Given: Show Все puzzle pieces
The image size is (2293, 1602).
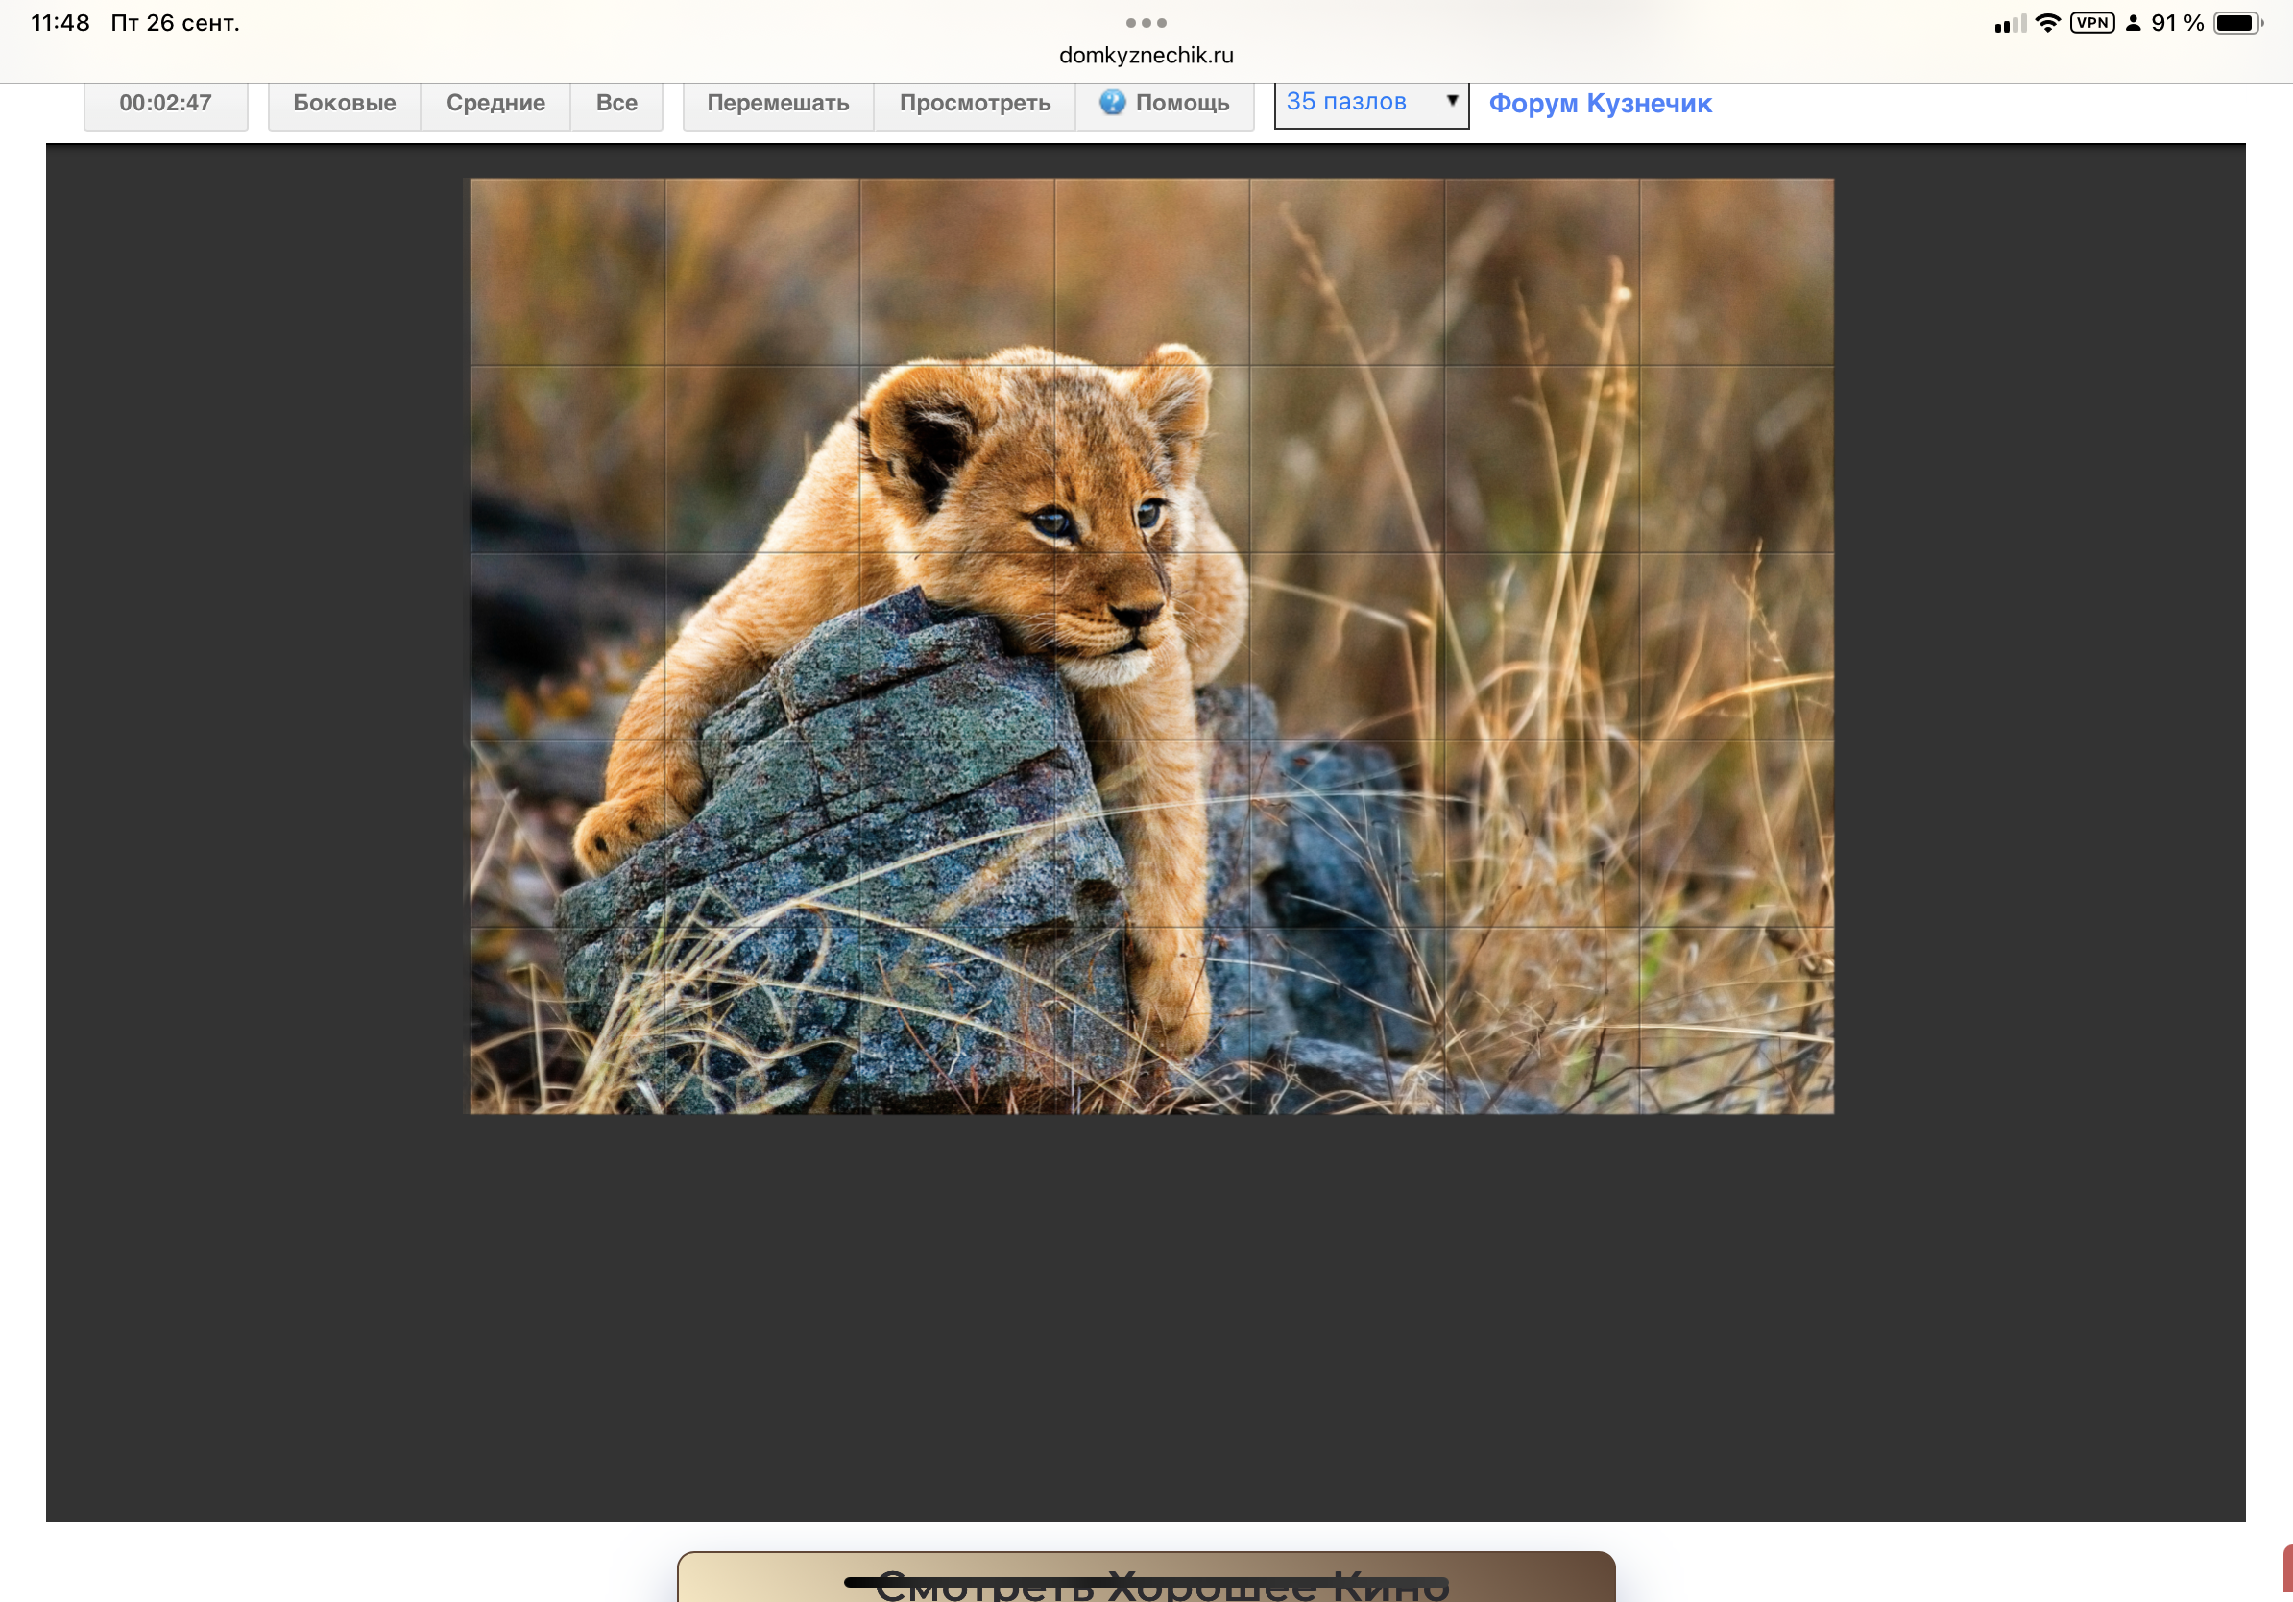Looking at the screenshot, I should (616, 104).
